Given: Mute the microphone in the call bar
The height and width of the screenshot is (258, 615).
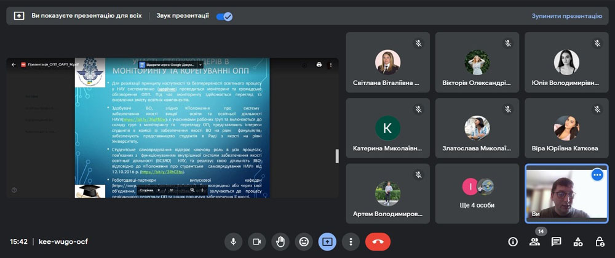Looking at the screenshot, I should [x=234, y=241].
